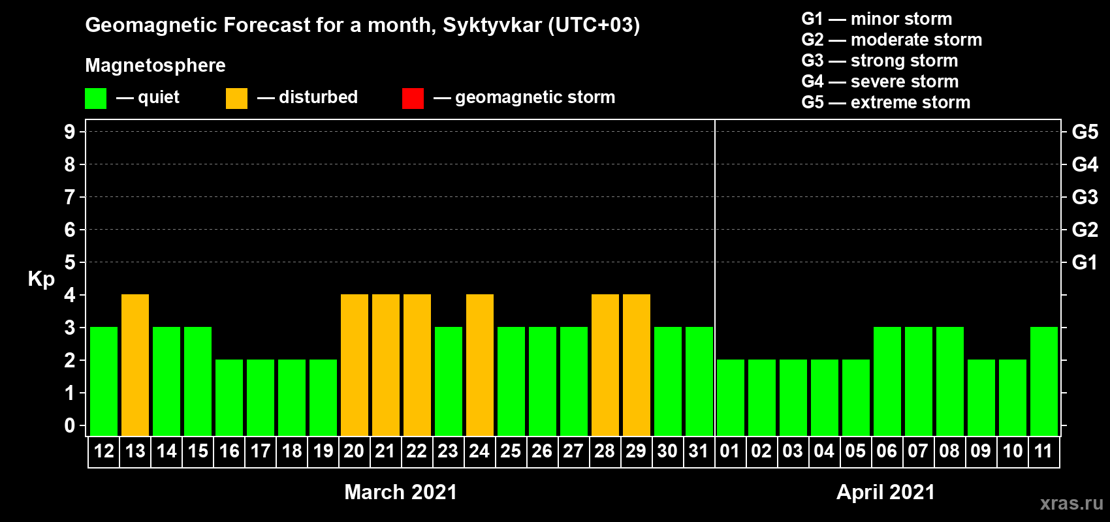Select the green bar for March 16
This screenshot has height=522, width=1110.
[x=229, y=397]
